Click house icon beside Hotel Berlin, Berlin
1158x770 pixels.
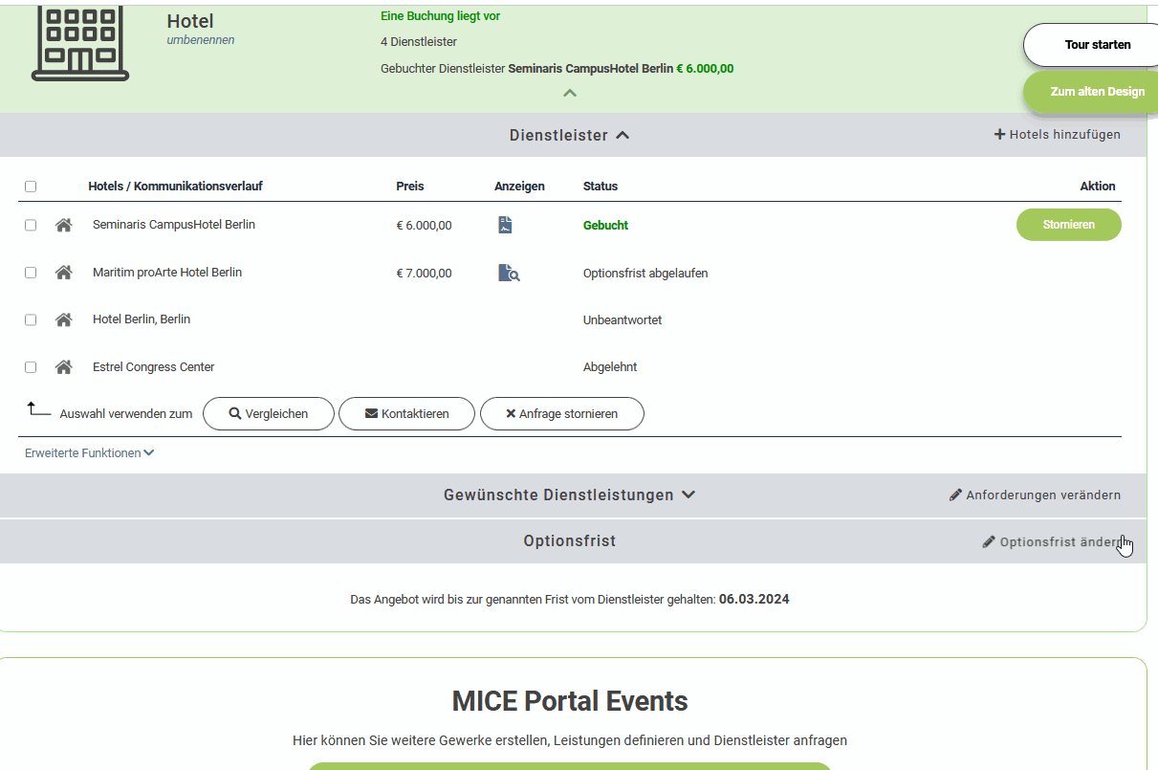[x=64, y=319]
